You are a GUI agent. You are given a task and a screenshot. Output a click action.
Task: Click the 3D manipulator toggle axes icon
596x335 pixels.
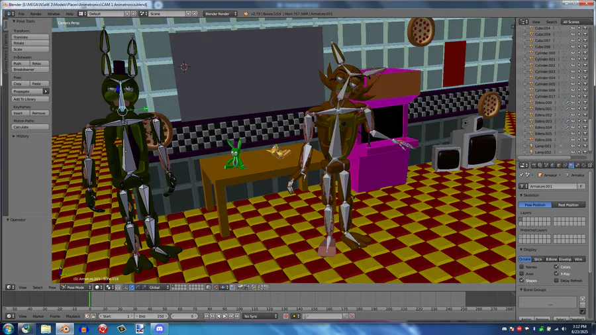(x=125, y=287)
